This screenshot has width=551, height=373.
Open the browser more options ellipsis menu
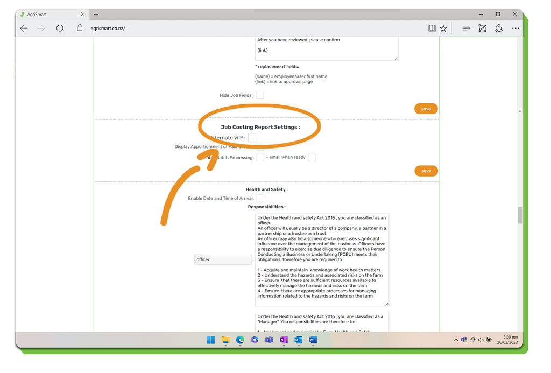click(515, 29)
